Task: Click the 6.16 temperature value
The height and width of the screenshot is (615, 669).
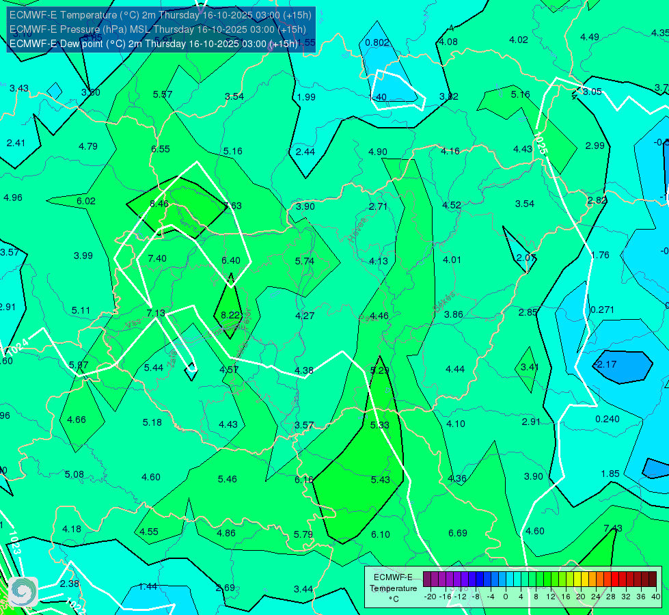Action: (x=304, y=480)
